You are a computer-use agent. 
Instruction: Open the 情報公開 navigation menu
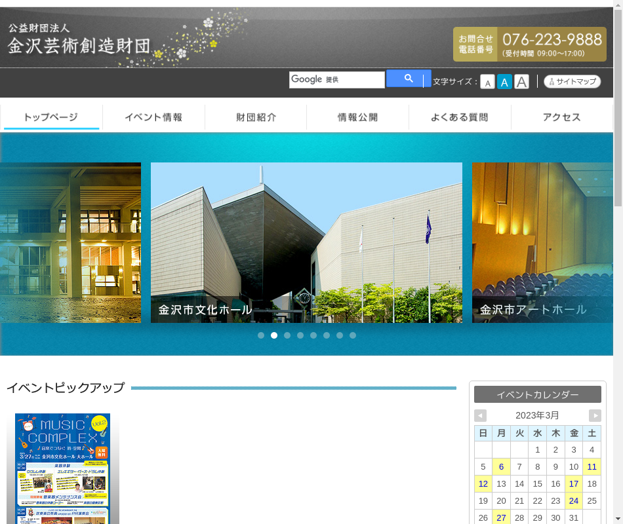click(357, 117)
